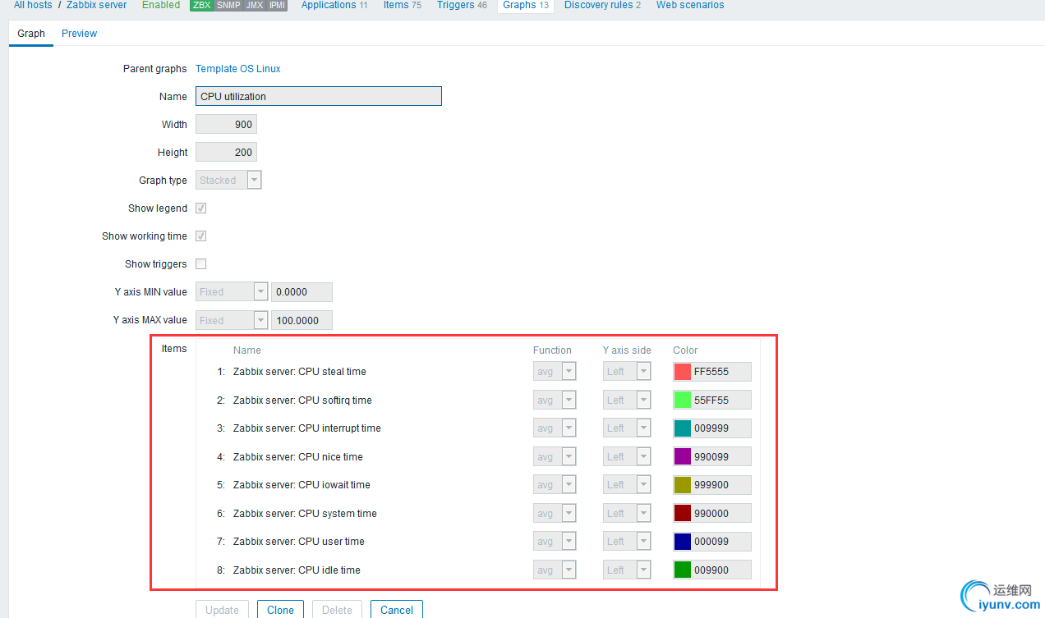The width and height of the screenshot is (1045, 618).
Task: Open the Y axis MIN value type dropdown
Action: click(232, 292)
